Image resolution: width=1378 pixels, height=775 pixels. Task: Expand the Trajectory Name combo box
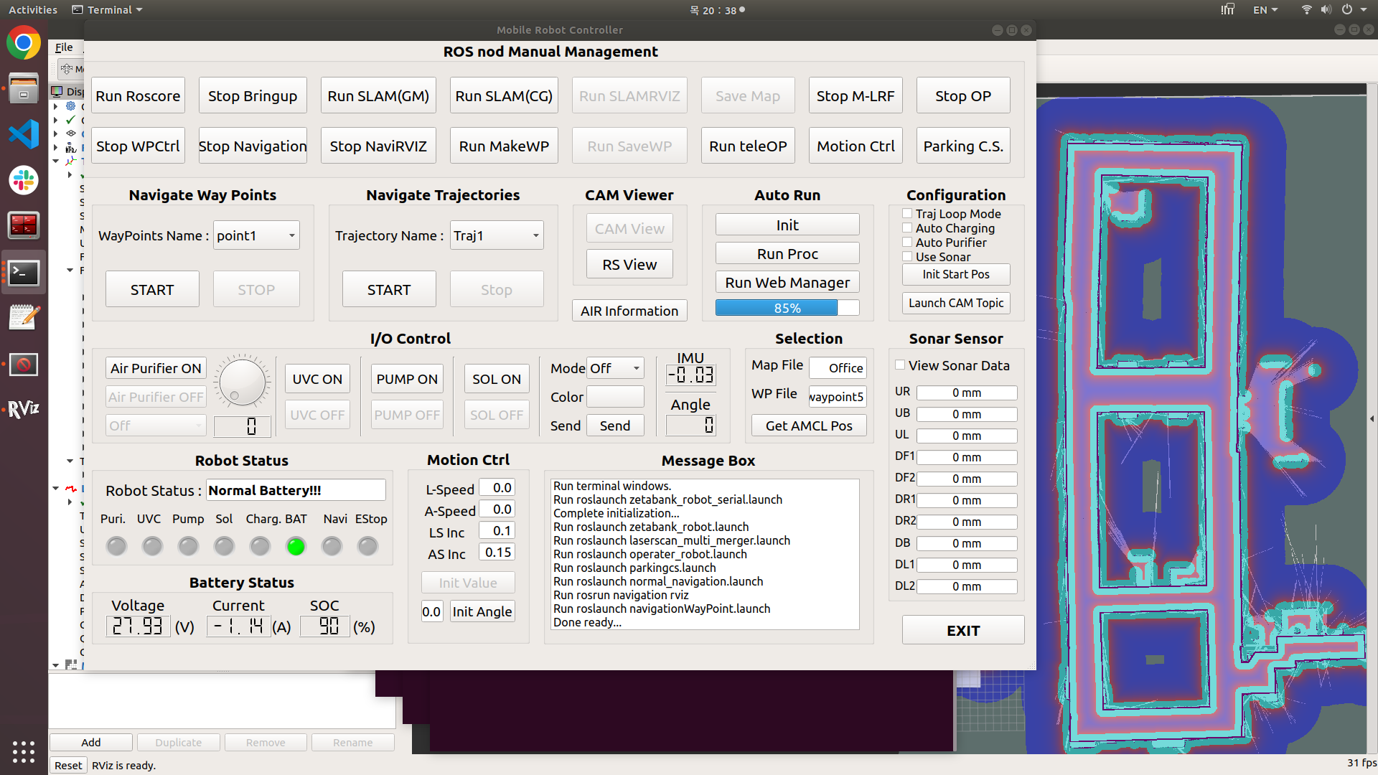[497, 235]
